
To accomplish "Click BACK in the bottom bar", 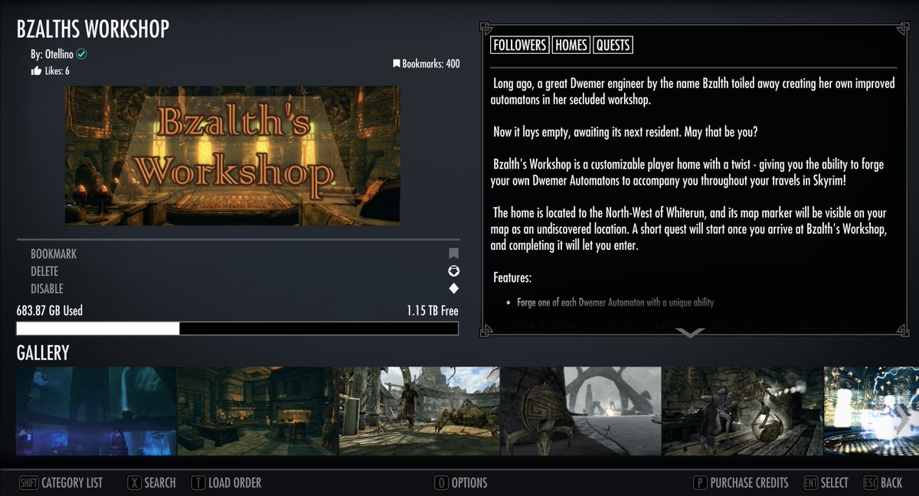I will coord(891,483).
